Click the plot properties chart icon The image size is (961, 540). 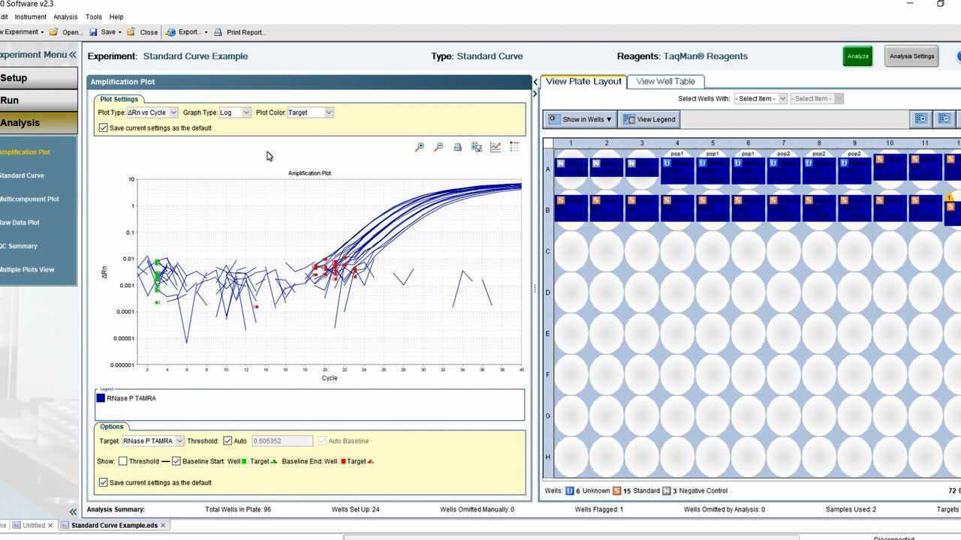[496, 147]
